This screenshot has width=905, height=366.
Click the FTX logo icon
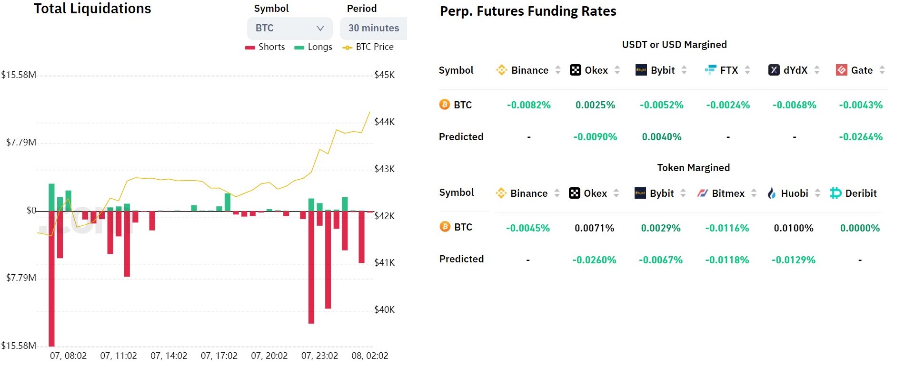[710, 70]
